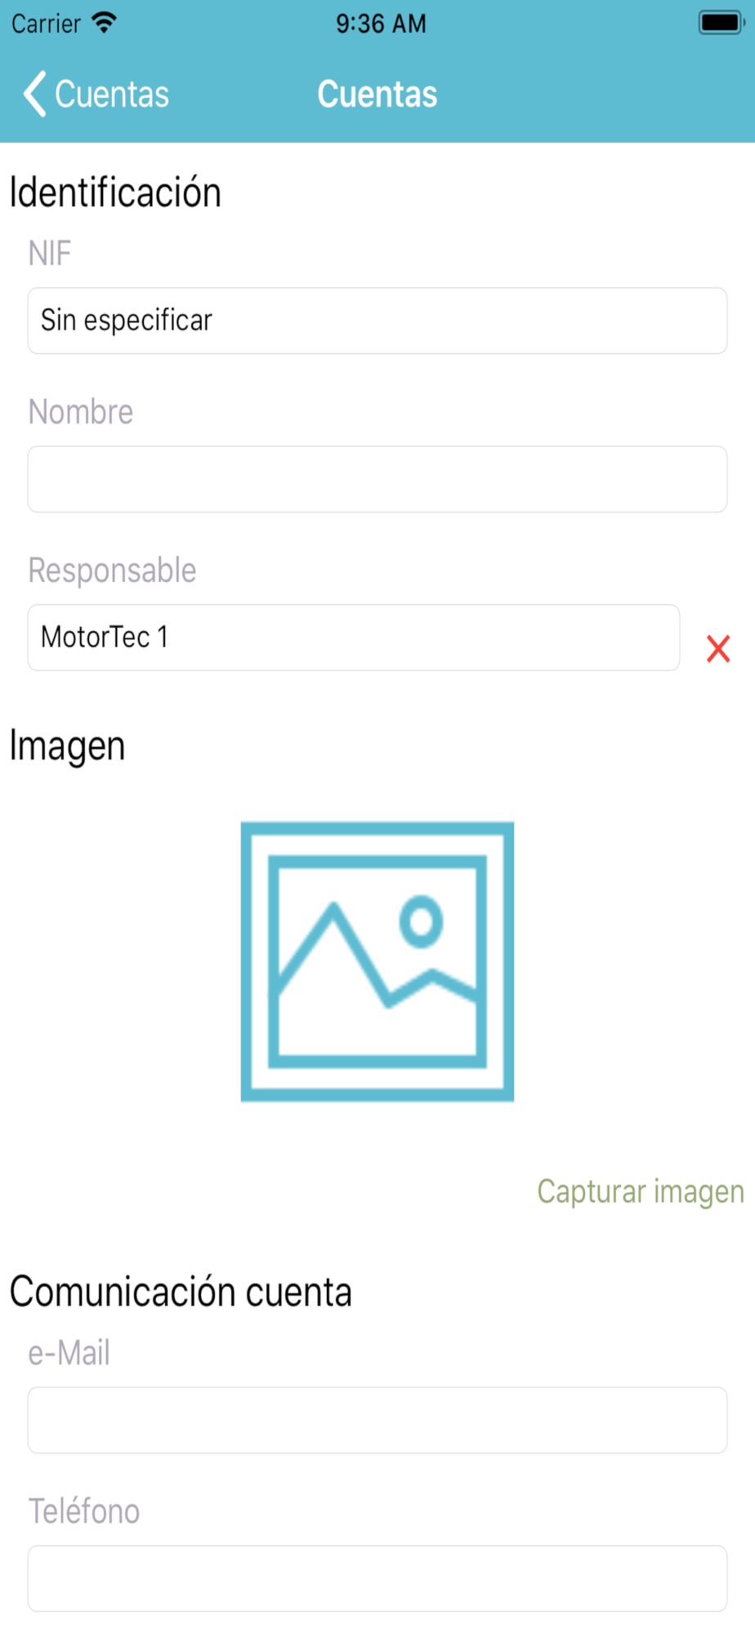
Task: Tap the Cuentas screen title
Action: click(x=377, y=94)
